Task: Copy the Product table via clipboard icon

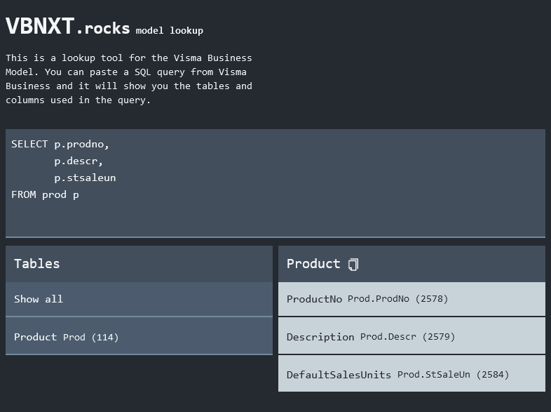Action: 353,264
